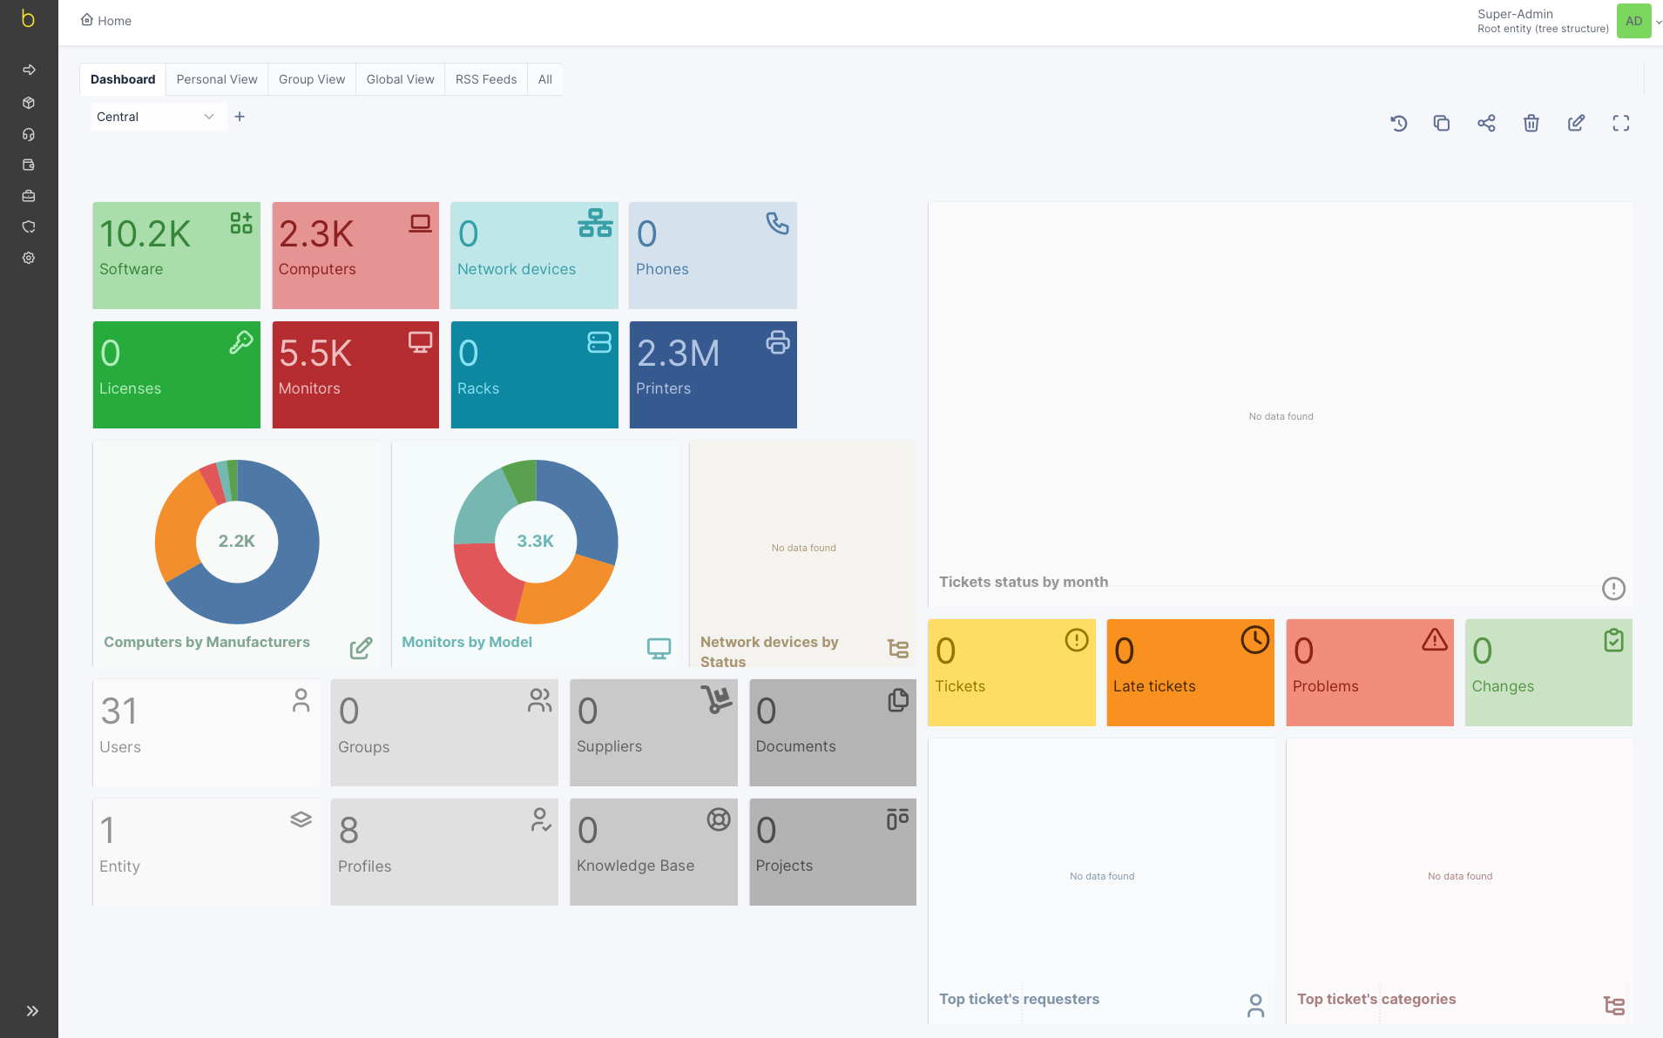Open the Users count card
The image size is (1663, 1038).
[206, 732]
